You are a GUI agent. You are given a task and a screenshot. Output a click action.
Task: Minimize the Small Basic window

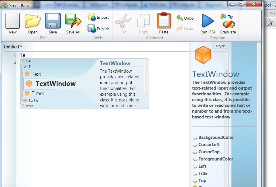click(232, 4)
